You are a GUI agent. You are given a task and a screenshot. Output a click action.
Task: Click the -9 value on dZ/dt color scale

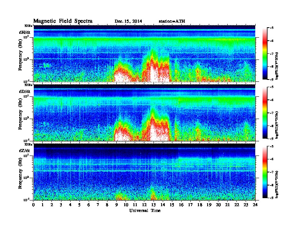point(271,198)
